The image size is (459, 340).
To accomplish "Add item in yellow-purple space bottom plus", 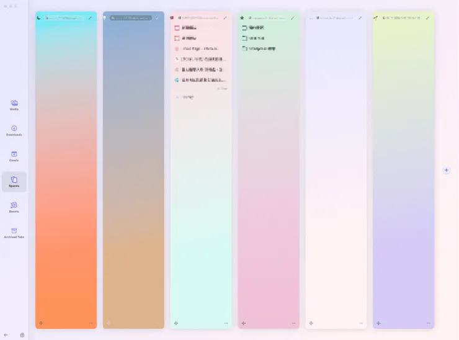I will click(378, 323).
